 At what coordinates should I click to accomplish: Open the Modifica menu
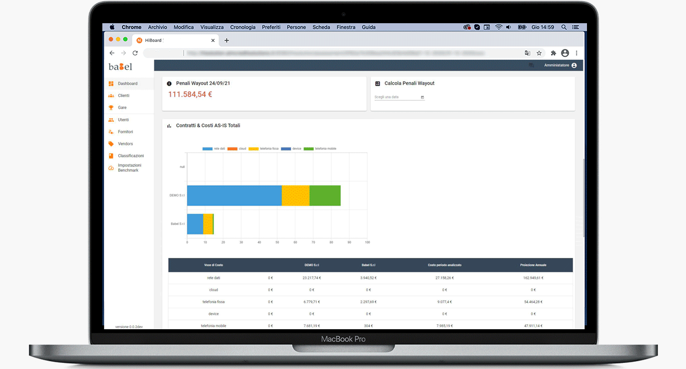[184, 27]
